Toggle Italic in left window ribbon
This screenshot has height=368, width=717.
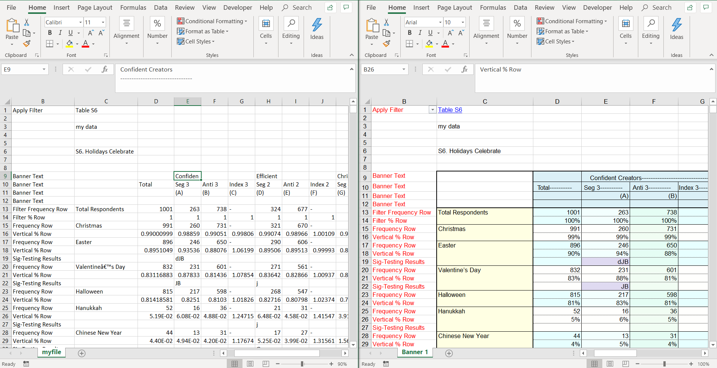pos(60,33)
